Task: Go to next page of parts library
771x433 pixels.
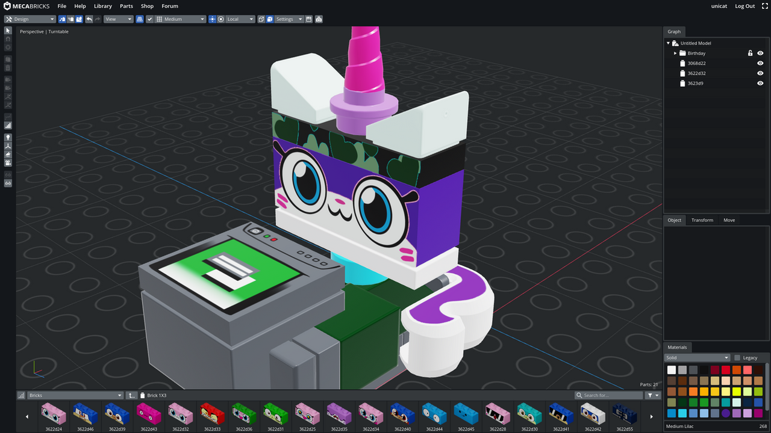Action: [651, 416]
